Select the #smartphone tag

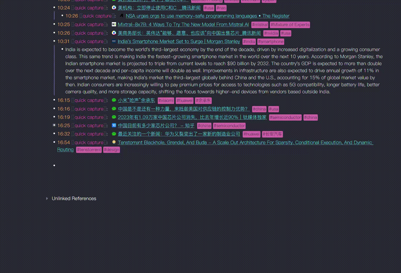pos(271,42)
